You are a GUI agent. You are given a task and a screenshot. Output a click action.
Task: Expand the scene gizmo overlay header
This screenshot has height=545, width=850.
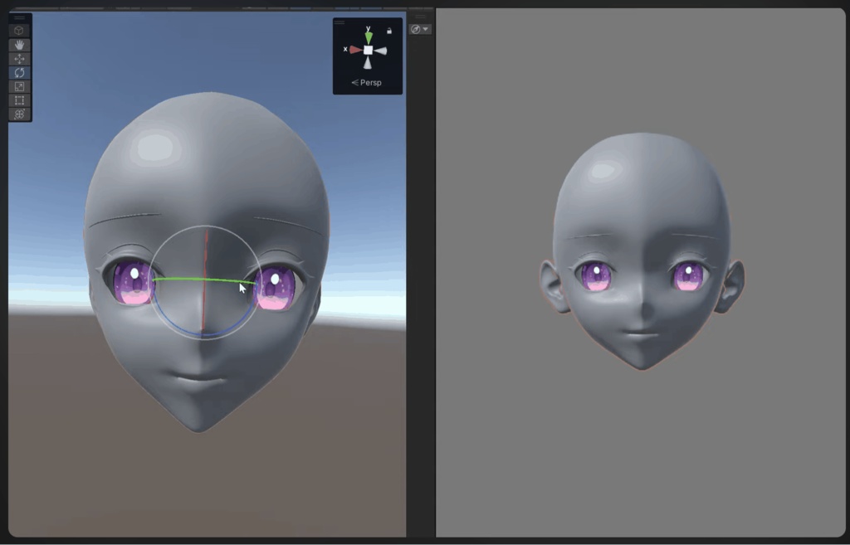[x=339, y=22]
